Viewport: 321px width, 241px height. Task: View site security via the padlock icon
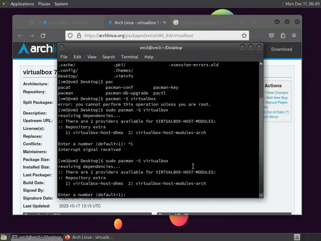pos(79,35)
